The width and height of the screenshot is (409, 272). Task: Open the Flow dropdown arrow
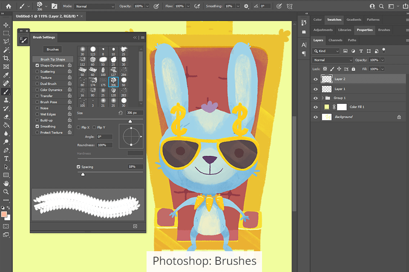coord(188,6)
